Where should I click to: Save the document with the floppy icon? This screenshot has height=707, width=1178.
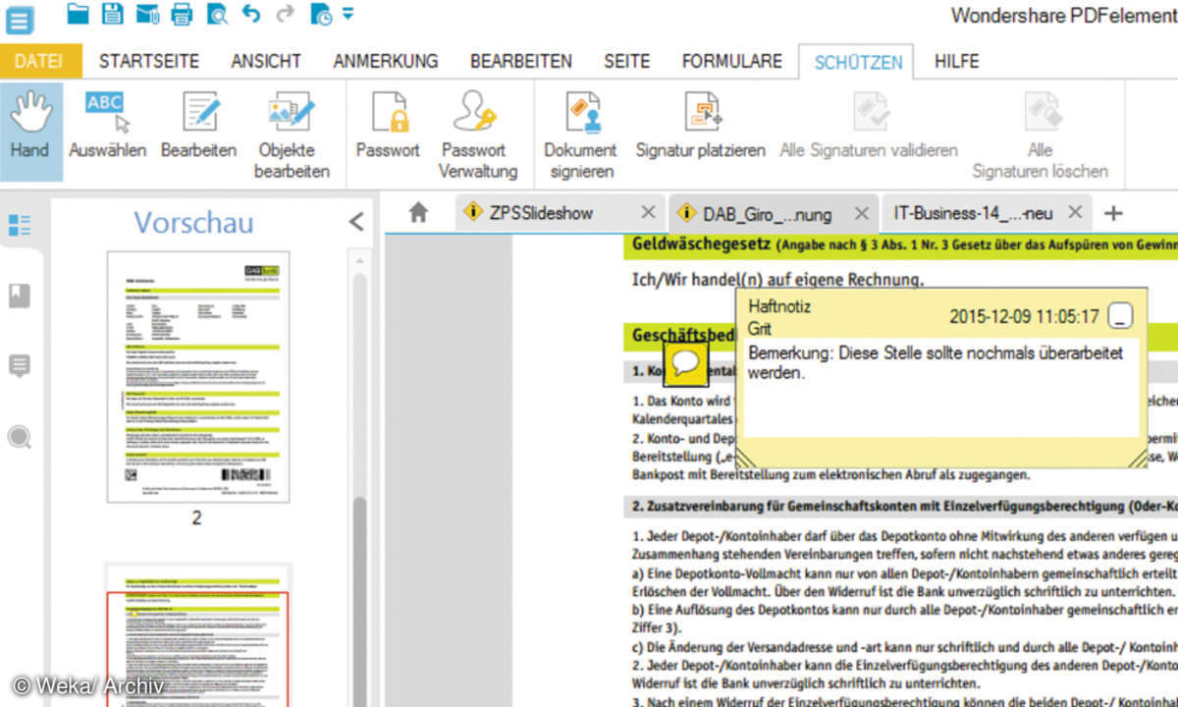click(113, 14)
